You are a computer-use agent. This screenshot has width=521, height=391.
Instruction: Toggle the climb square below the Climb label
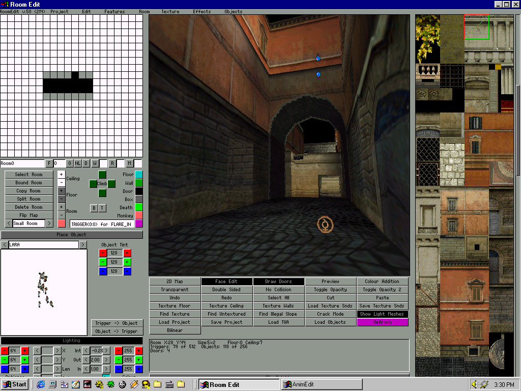coord(102,193)
